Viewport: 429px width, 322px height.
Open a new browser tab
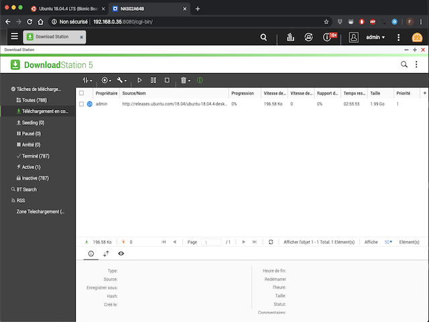point(198,9)
